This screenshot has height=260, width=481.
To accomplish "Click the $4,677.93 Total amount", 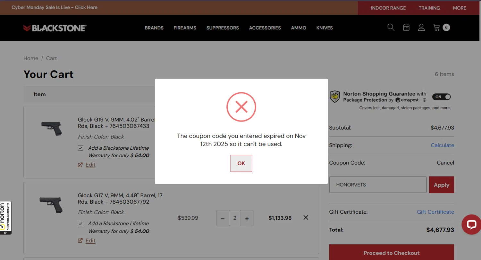I will [x=440, y=230].
